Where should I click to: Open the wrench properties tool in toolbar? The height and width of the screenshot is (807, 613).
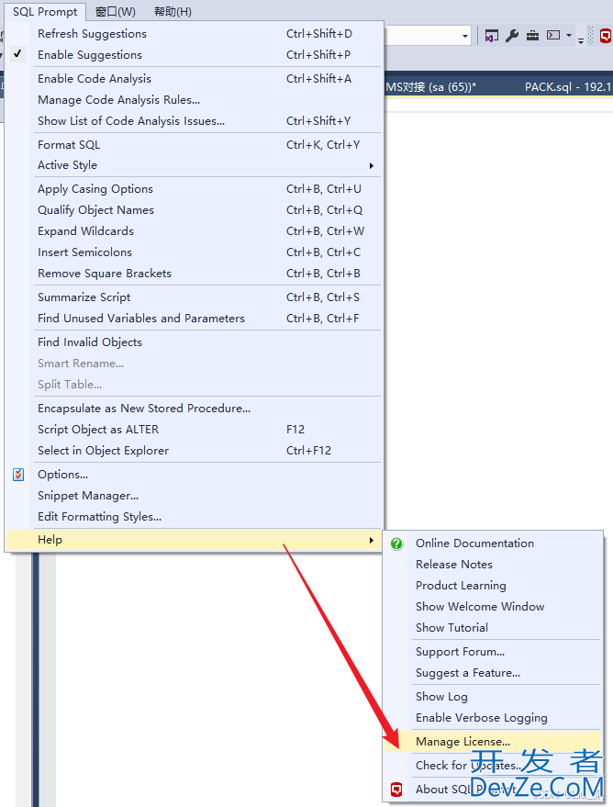512,36
